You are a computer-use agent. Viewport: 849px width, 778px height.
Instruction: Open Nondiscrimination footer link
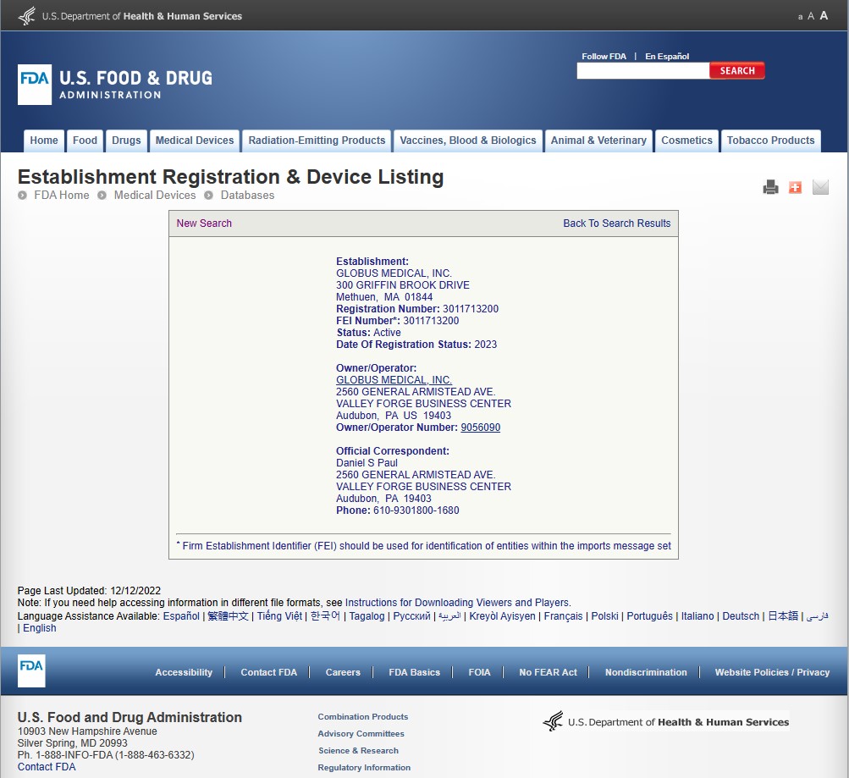646,672
